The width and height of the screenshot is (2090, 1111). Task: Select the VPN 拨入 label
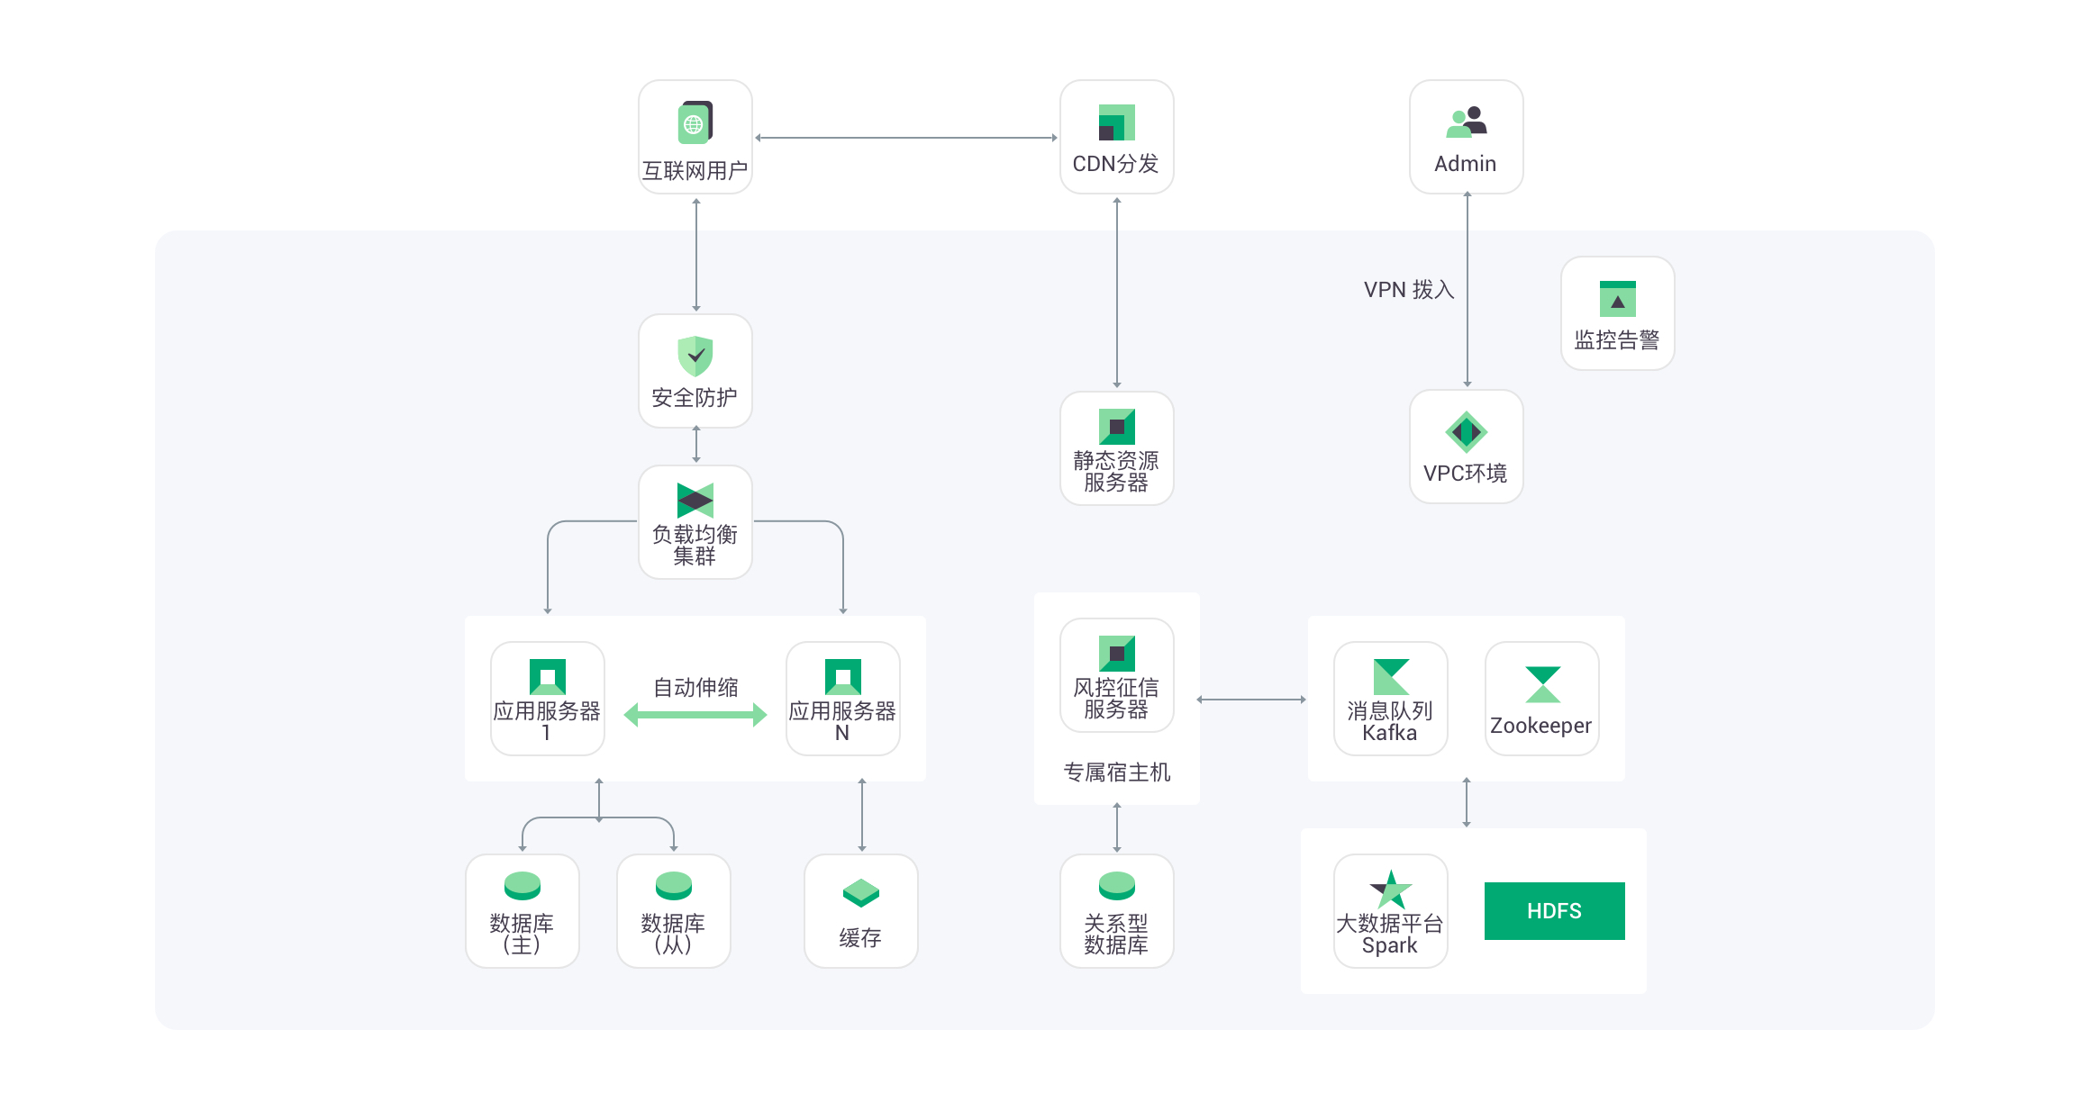[1409, 290]
